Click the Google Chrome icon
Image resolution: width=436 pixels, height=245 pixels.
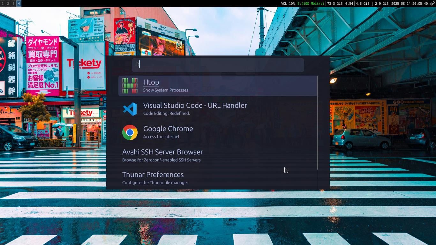pos(130,132)
